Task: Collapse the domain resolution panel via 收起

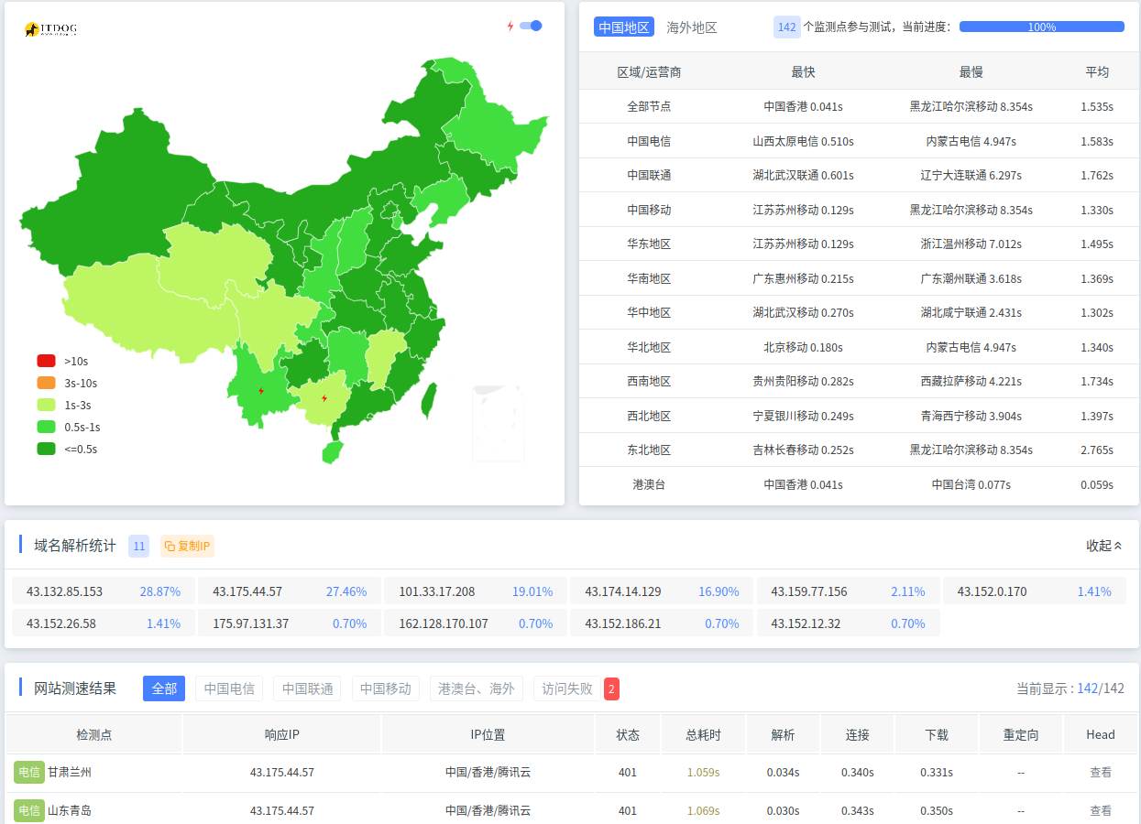Action: point(1104,546)
